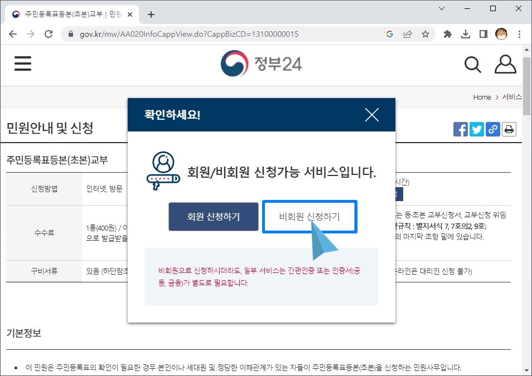The width and height of the screenshot is (532, 376).
Task: Click 민원안내 및 신청 heading
Action: coord(50,128)
